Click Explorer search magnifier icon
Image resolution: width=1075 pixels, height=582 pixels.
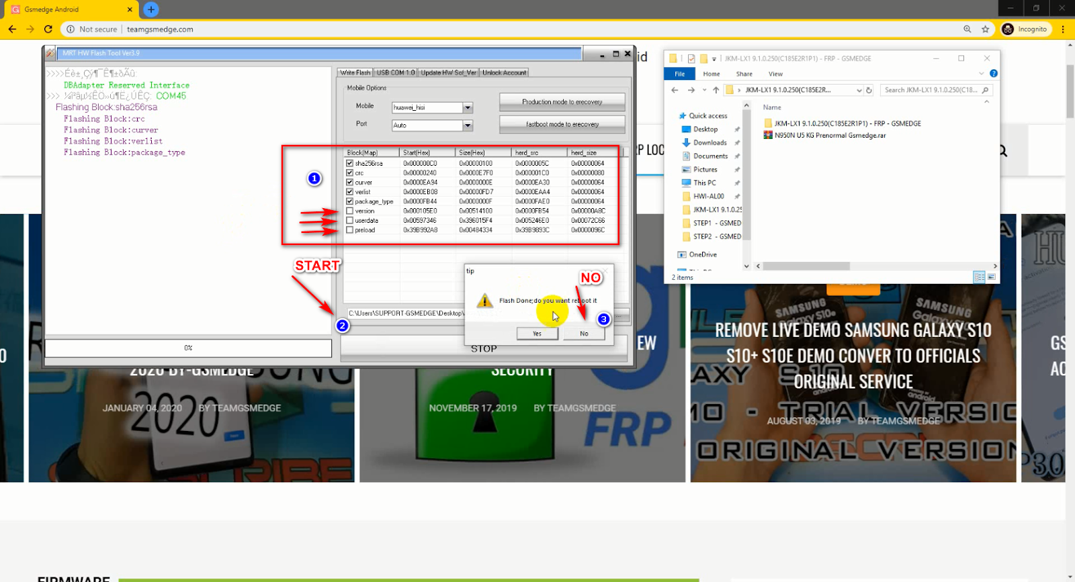coord(986,90)
